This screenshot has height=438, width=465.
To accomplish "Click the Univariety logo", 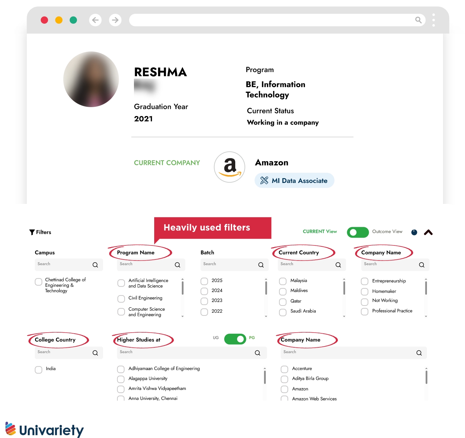I will (45, 429).
